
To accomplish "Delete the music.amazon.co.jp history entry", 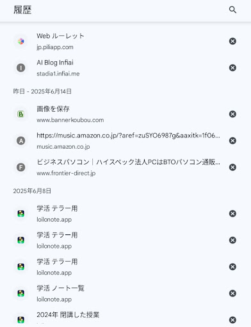I will point(232,141).
